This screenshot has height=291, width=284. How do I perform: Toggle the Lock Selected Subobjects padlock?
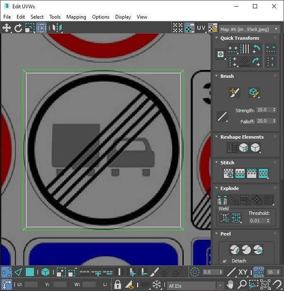(118, 284)
